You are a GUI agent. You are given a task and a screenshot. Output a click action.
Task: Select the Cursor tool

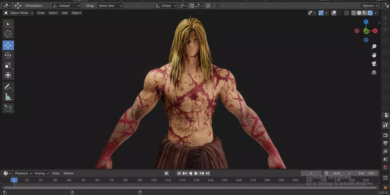[x=8, y=34]
